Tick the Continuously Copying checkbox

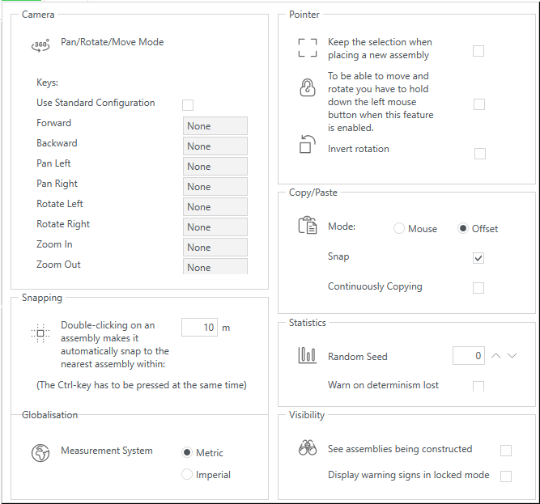coord(478,288)
